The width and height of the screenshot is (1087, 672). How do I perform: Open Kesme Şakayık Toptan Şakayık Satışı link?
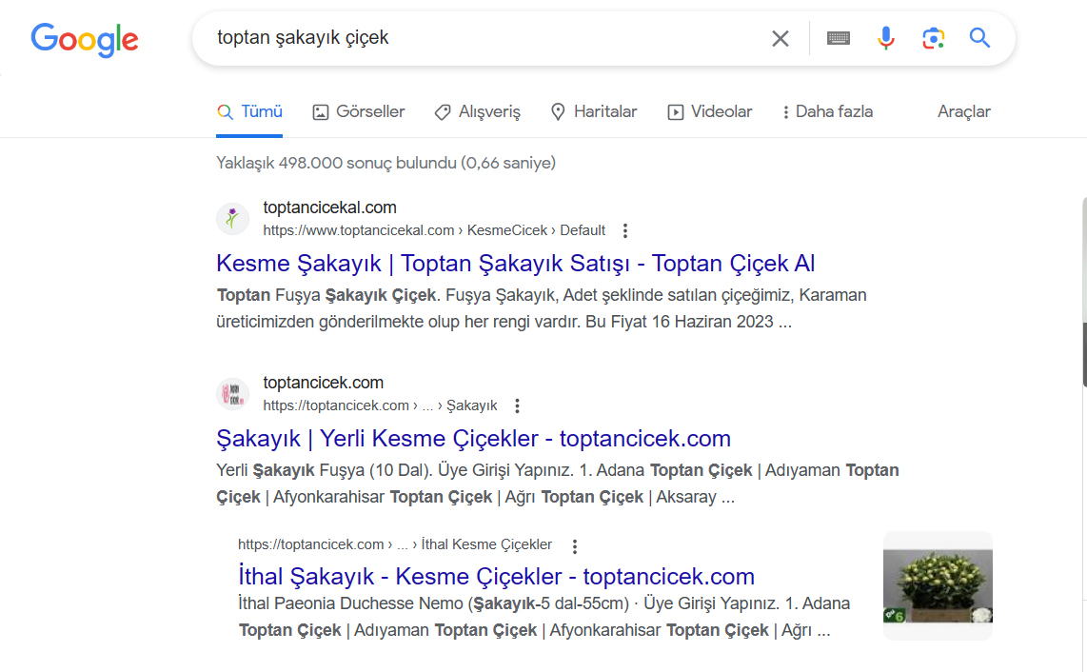coord(516,264)
